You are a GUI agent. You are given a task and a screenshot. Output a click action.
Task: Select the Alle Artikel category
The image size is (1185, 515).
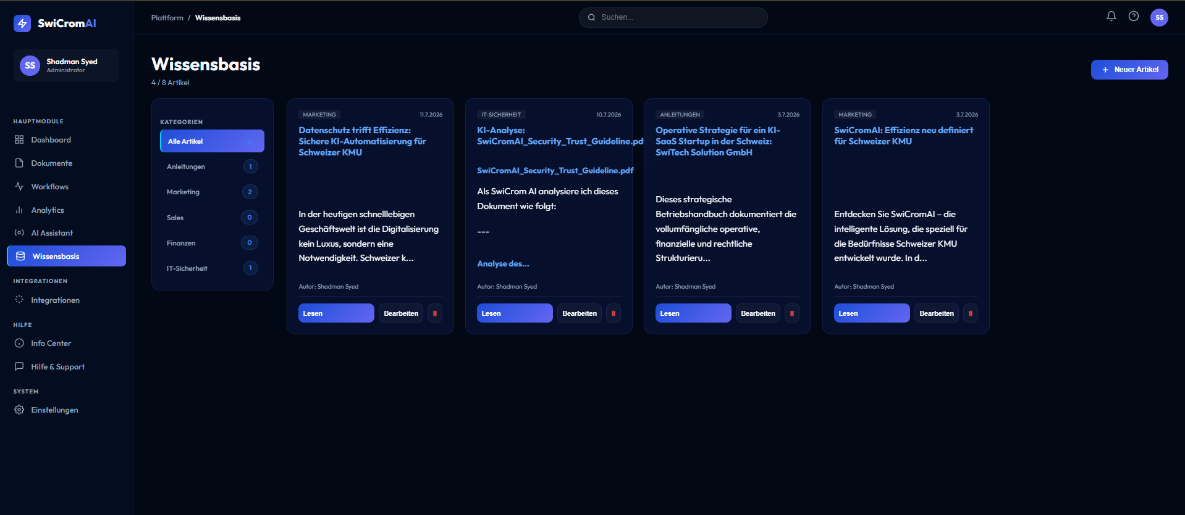coord(212,141)
